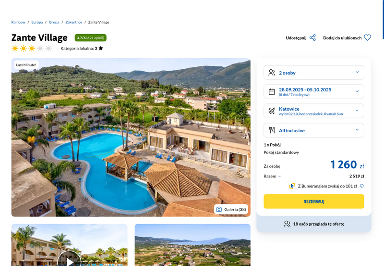Click the fork and knife meal icon

click(272, 130)
